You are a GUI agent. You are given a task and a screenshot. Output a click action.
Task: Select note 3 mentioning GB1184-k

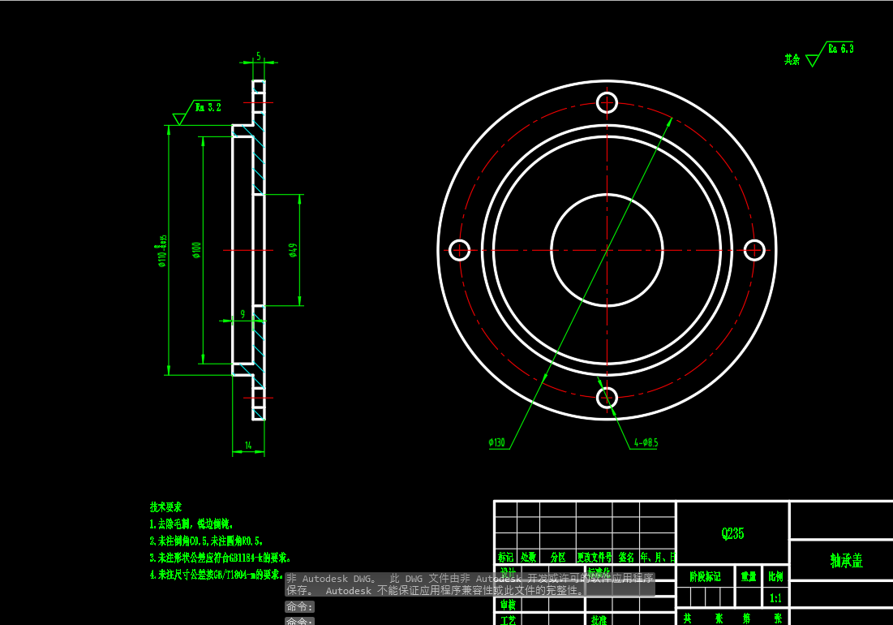[x=220, y=558]
